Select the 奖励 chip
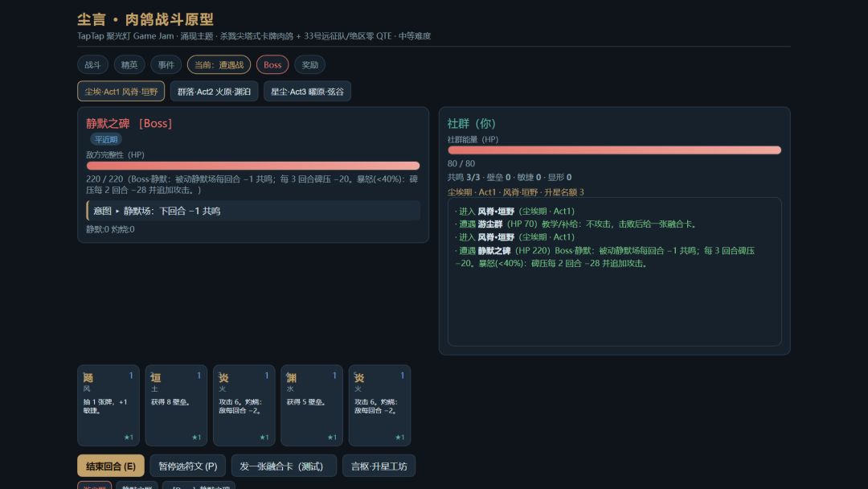 (310, 65)
